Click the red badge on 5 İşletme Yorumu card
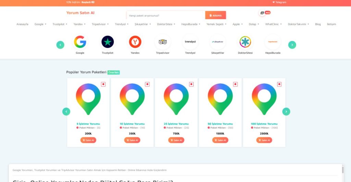This screenshot has width=351, height=182. click(103, 84)
